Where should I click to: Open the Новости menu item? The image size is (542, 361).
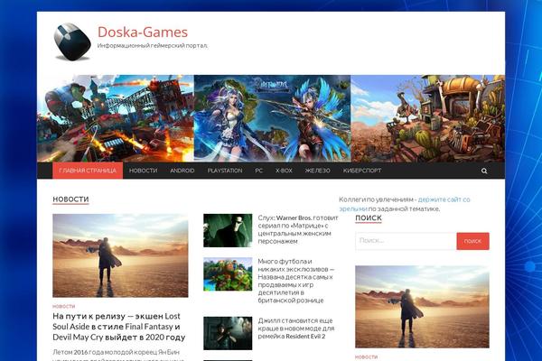click(x=143, y=171)
